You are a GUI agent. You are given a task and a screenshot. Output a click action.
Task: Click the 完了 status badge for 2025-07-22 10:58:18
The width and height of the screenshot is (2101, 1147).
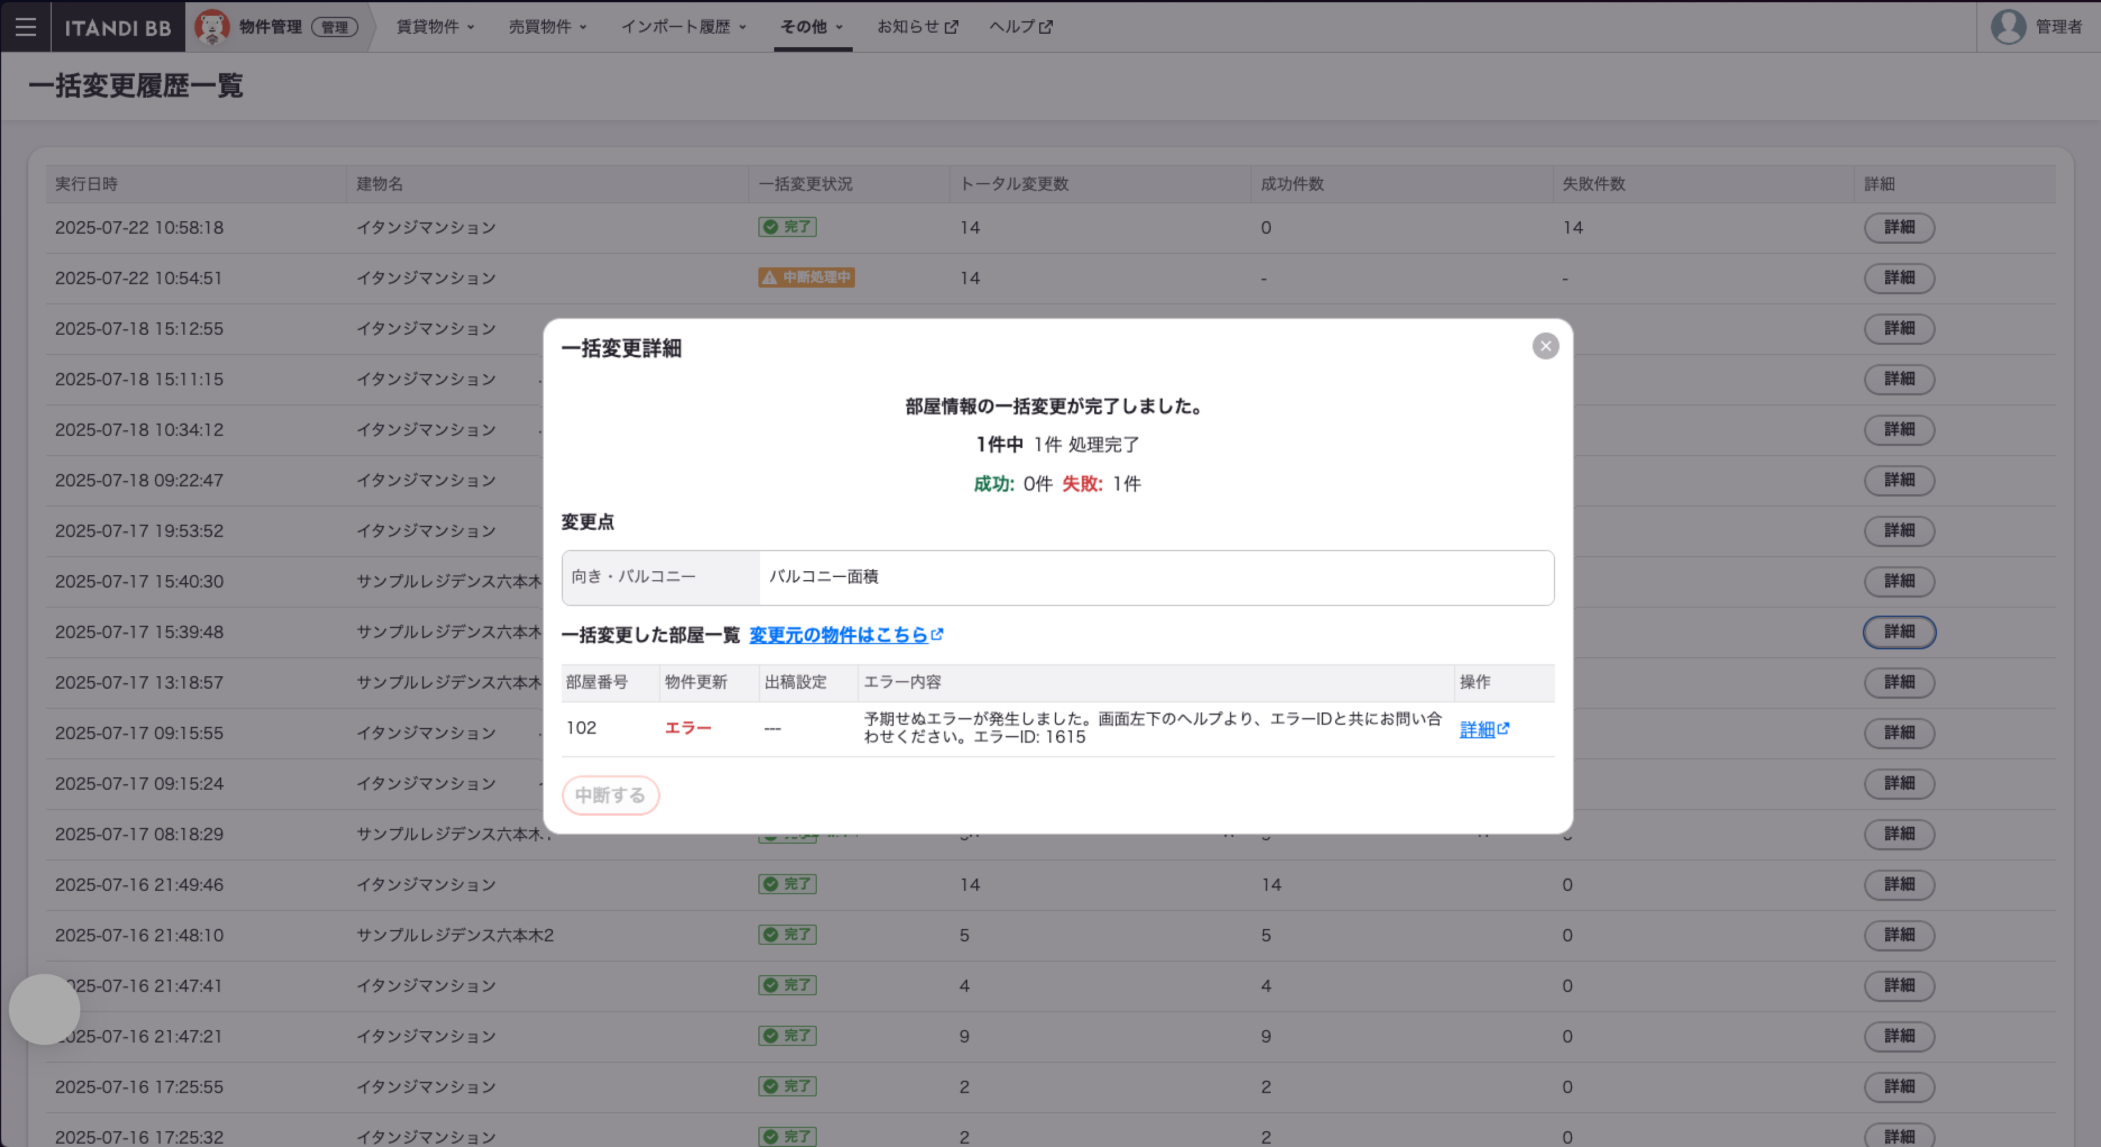click(x=787, y=227)
